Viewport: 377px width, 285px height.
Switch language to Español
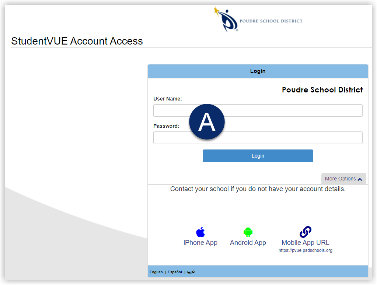point(175,272)
